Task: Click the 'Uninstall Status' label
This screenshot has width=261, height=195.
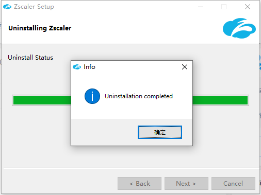Action: tap(30, 58)
